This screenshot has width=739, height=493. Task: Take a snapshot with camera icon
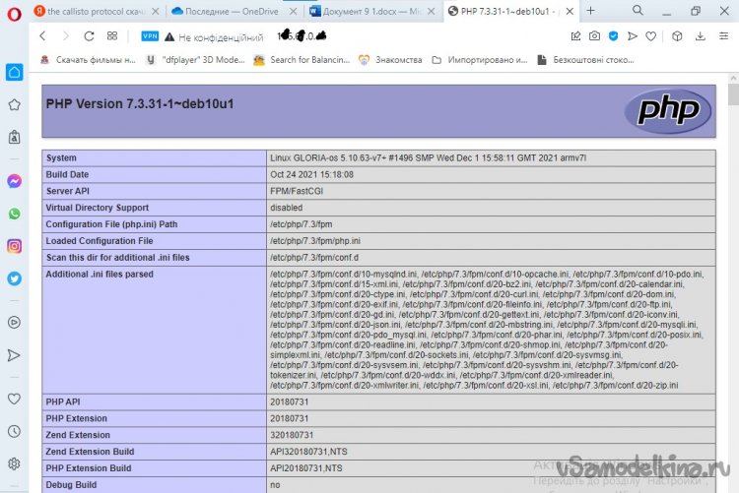594,35
